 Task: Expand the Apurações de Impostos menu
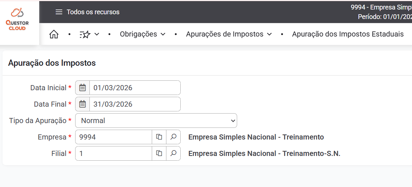[229, 34]
